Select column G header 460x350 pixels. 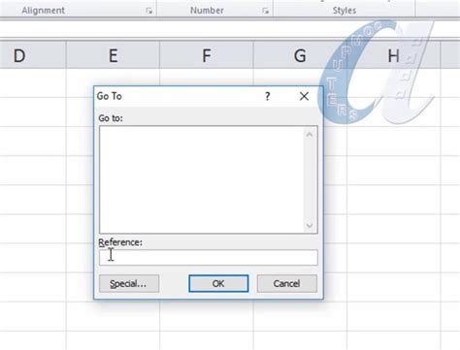(300, 55)
